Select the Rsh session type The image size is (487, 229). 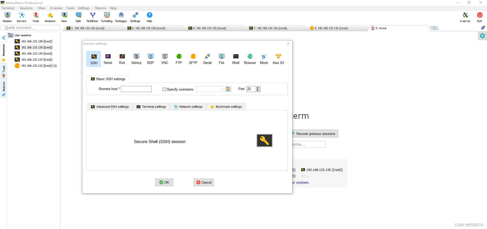122,59
